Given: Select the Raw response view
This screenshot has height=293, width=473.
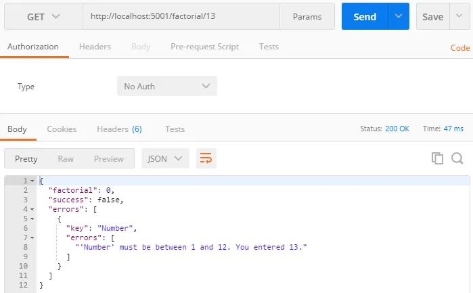Looking at the screenshot, I should pos(66,158).
